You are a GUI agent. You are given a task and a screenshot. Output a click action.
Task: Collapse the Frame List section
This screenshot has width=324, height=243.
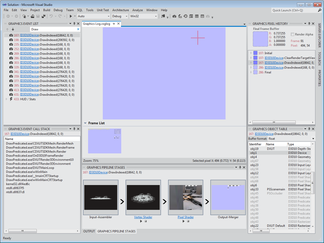(x=85, y=123)
